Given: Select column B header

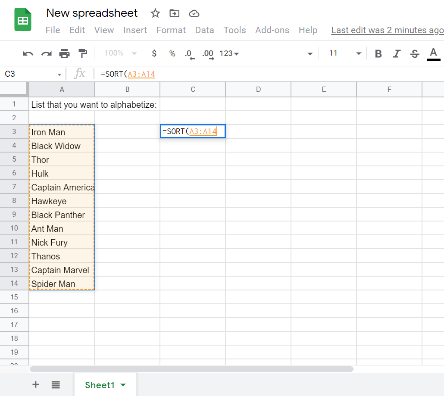Looking at the screenshot, I should (x=127, y=90).
